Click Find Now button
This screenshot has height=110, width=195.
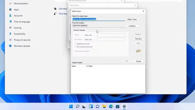tap(138, 39)
